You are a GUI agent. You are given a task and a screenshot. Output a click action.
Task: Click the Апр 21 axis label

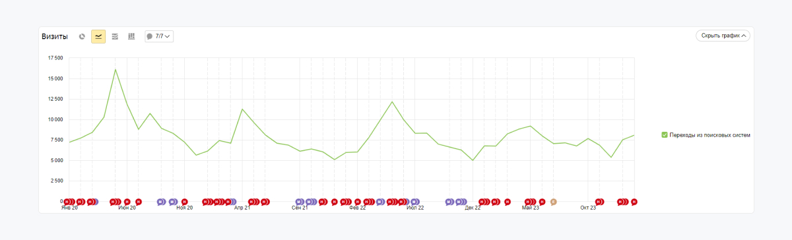(242, 208)
